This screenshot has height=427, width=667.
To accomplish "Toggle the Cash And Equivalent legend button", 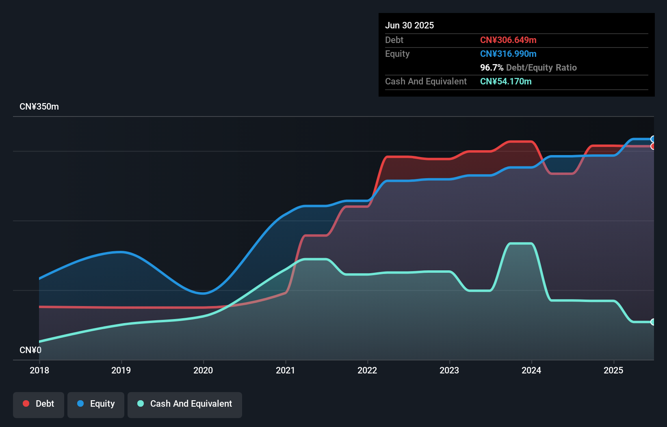I will [185, 405].
